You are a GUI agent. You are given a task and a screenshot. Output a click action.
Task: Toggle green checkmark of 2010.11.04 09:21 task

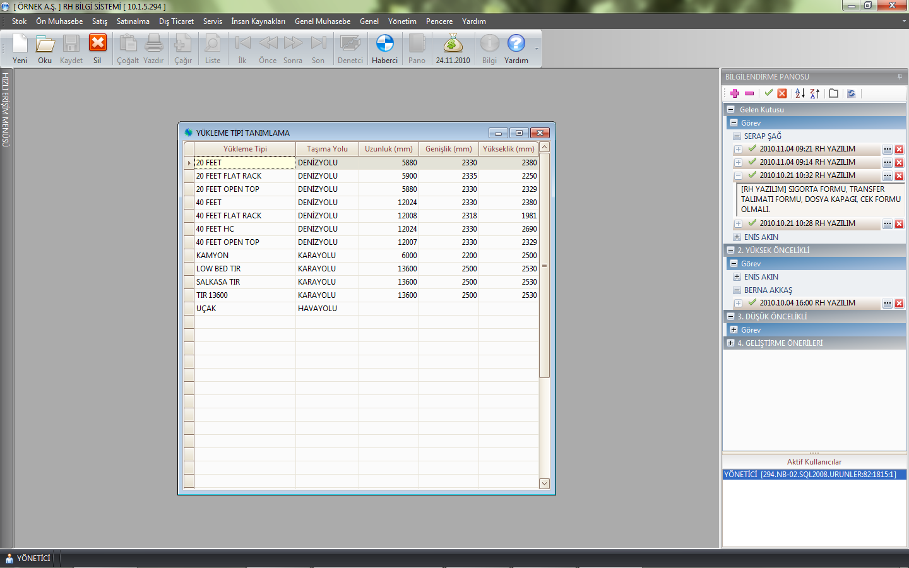click(x=752, y=149)
